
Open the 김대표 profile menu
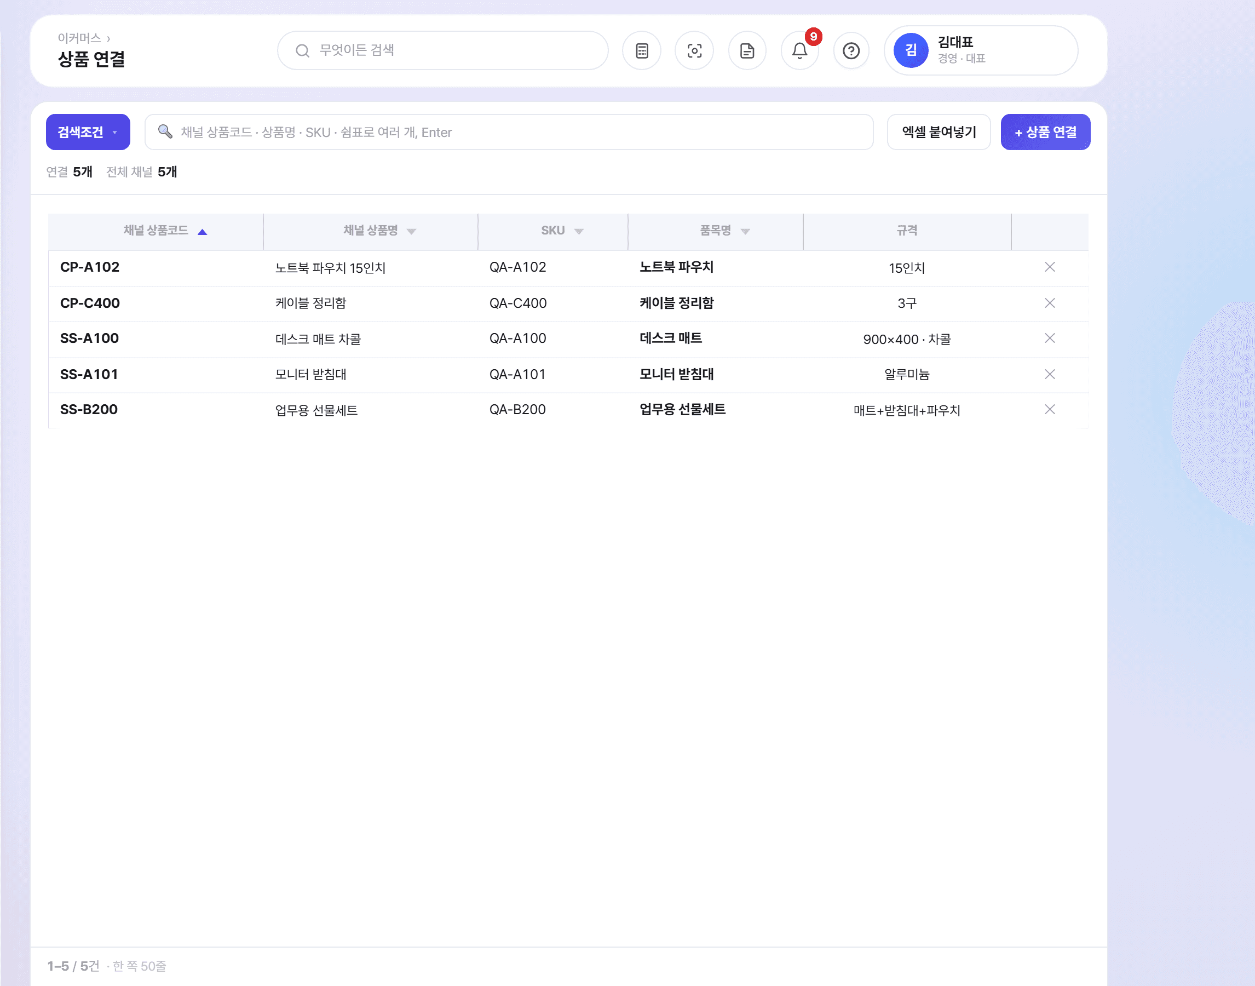coord(980,51)
